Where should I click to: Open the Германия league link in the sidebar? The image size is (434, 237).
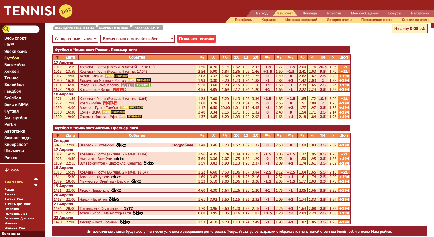pyautogui.click(x=11, y=209)
